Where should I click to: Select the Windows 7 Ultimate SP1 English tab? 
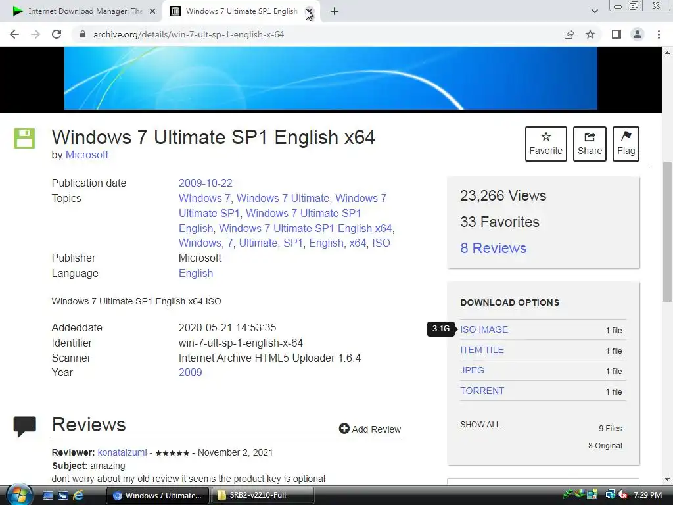[241, 11]
